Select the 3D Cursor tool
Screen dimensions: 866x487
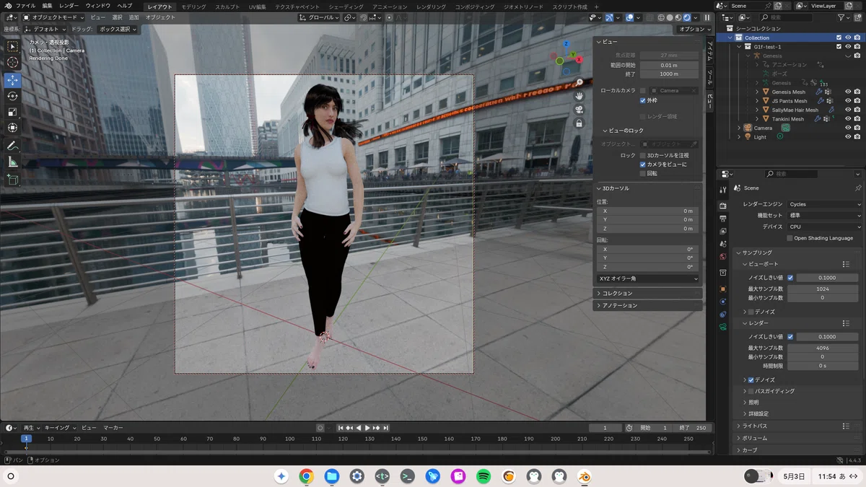point(12,63)
